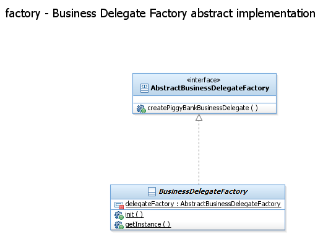Select the getInstance ( ) operation text

click(x=148, y=224)
